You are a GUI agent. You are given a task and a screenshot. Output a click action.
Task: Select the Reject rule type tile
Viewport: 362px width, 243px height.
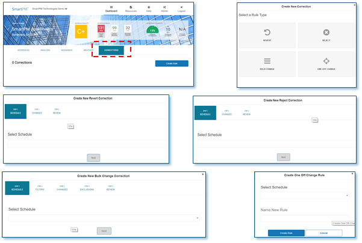click(x=326, y=35)
